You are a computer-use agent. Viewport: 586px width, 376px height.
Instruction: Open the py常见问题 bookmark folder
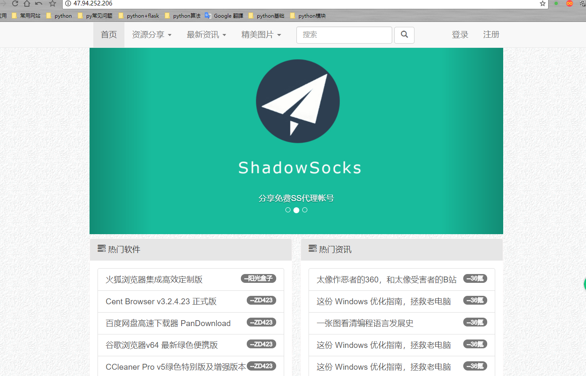(95, 16)
